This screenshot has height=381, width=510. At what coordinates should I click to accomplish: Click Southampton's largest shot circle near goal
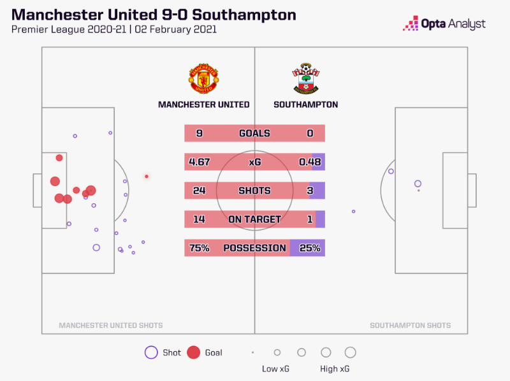pyautogui.click(x=418, y=183)
